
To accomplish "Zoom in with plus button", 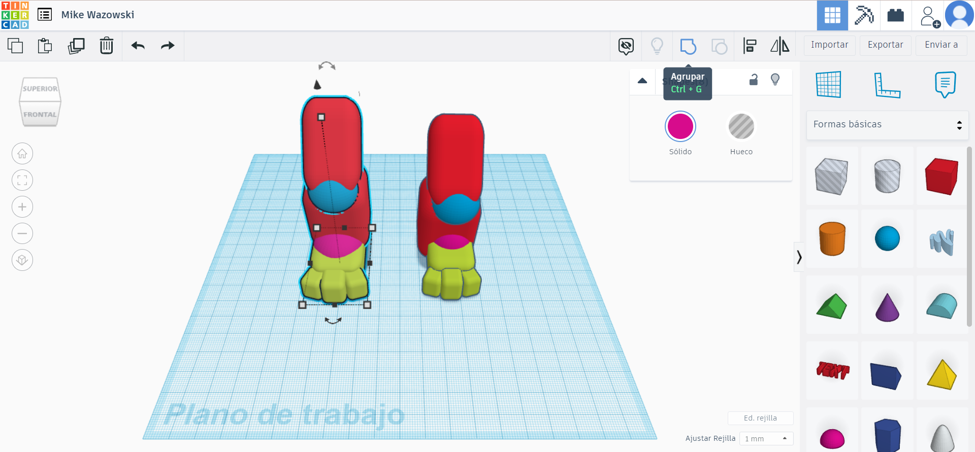I will 22,207.
